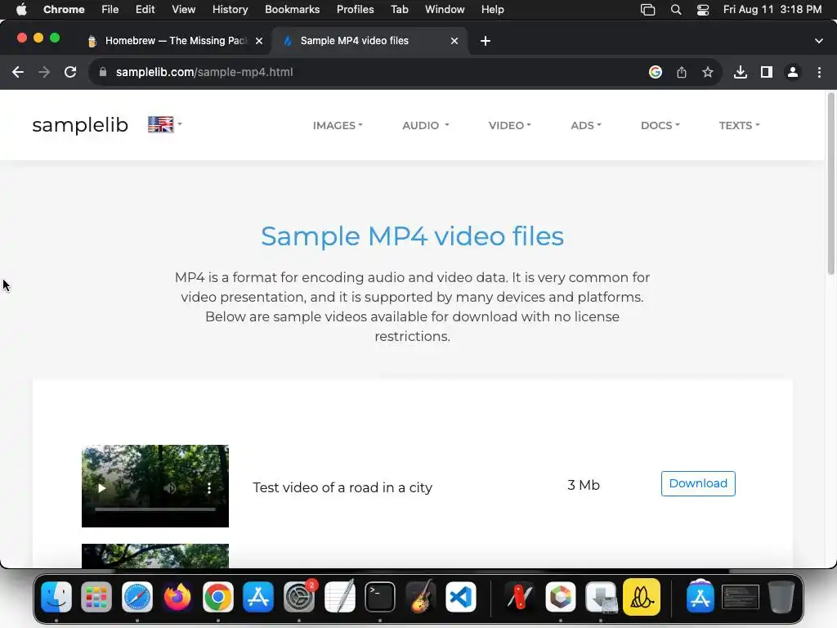Expand the AUDIO menu
The width and height of the screenshot is (837, 628).
425,125
